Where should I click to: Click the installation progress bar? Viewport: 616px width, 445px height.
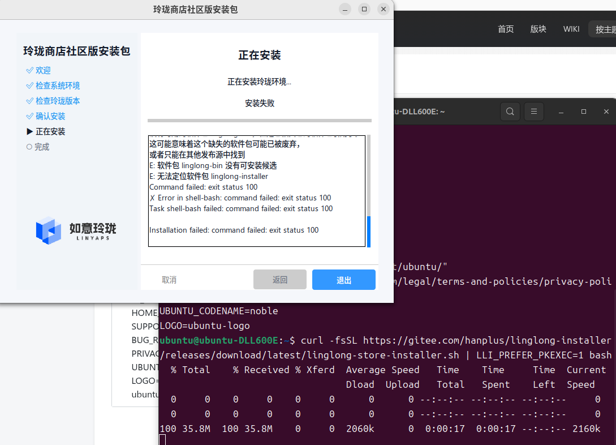tap(259, 121)
